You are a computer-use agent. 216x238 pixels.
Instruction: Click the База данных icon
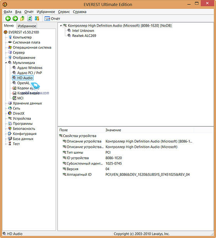tap(10, 139)
